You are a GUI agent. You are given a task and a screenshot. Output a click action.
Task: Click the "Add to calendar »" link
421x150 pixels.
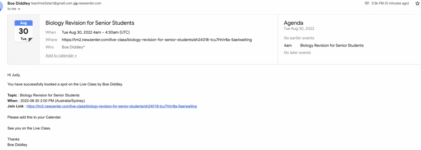pyautogui.click(x=61, y=56)
